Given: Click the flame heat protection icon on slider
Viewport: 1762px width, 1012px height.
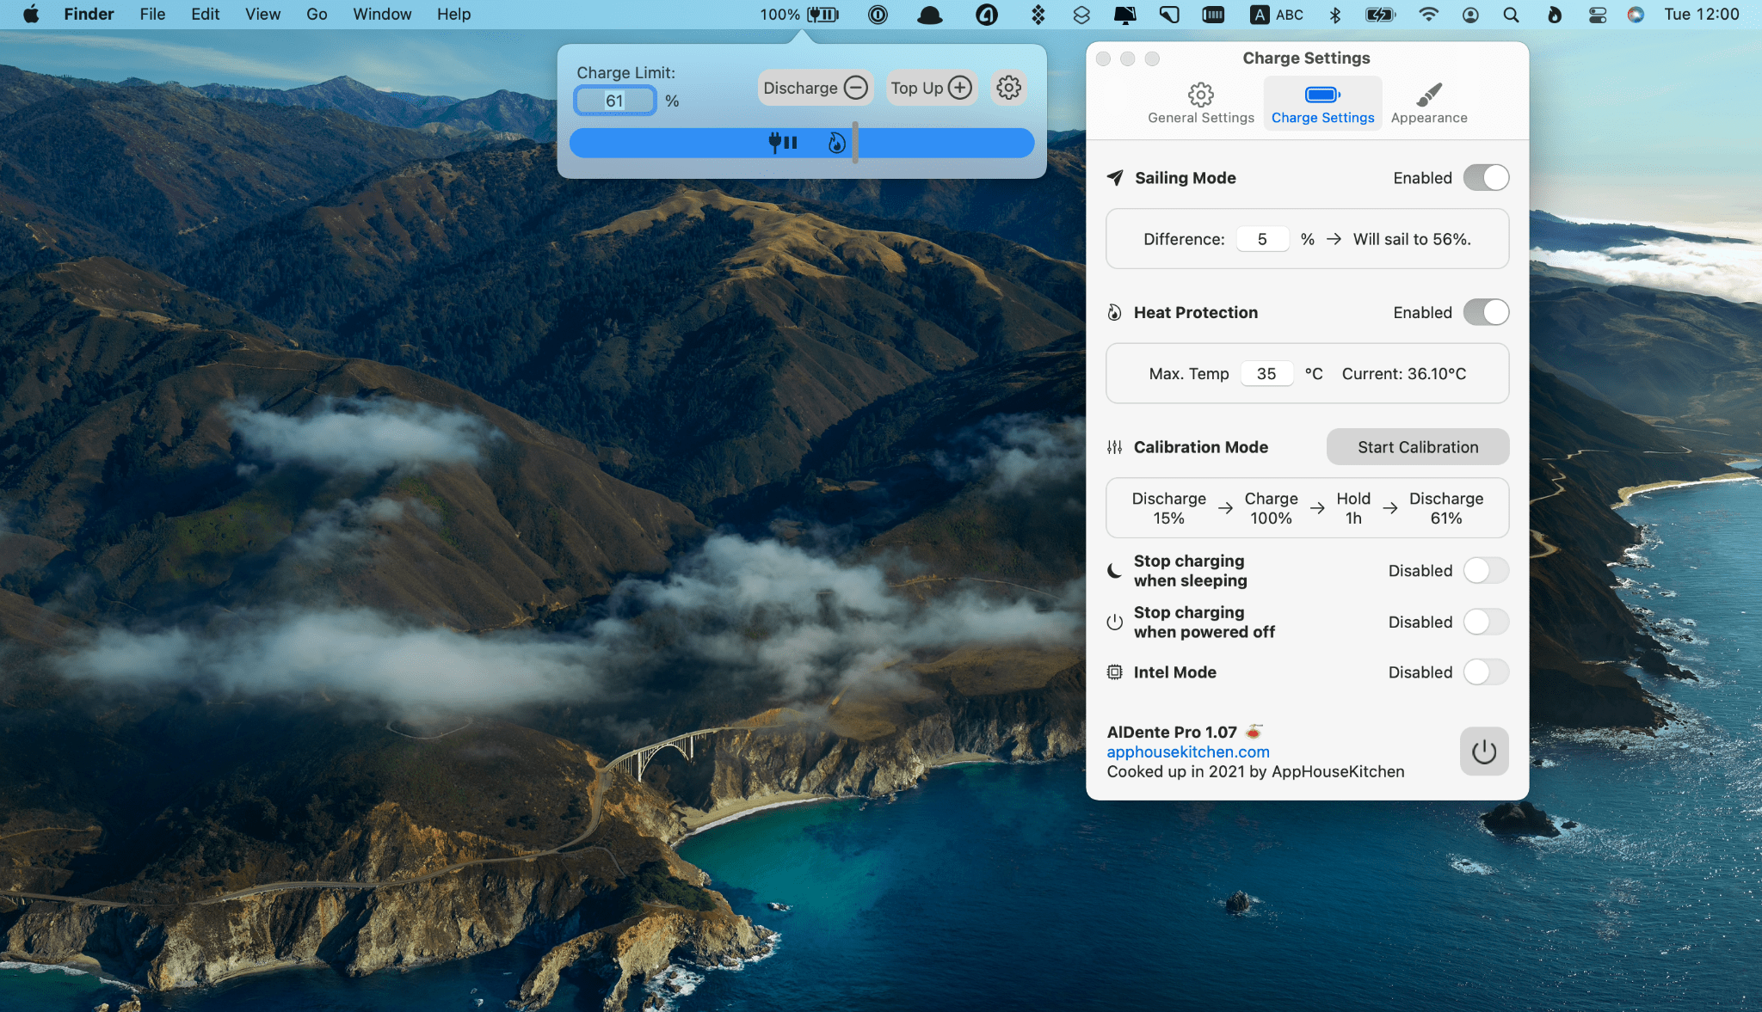Looking at the screenshot, I should tap(836, 143).
